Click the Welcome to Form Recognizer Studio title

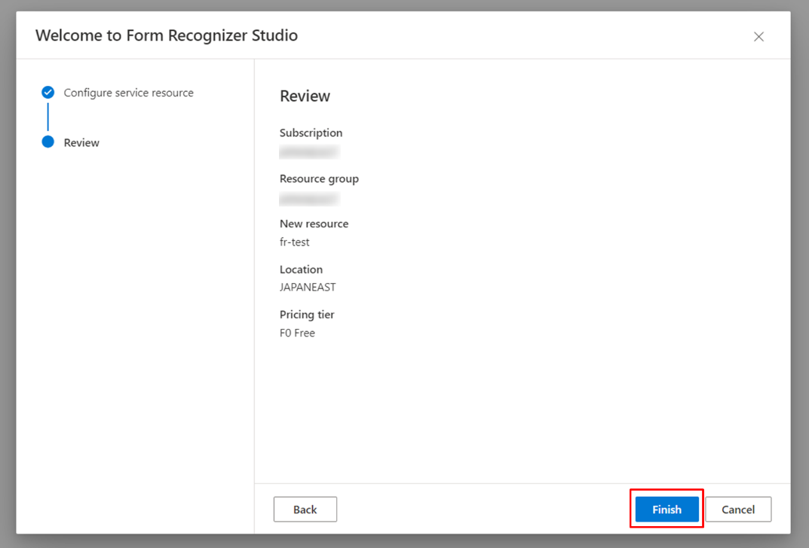coord(167,35)
